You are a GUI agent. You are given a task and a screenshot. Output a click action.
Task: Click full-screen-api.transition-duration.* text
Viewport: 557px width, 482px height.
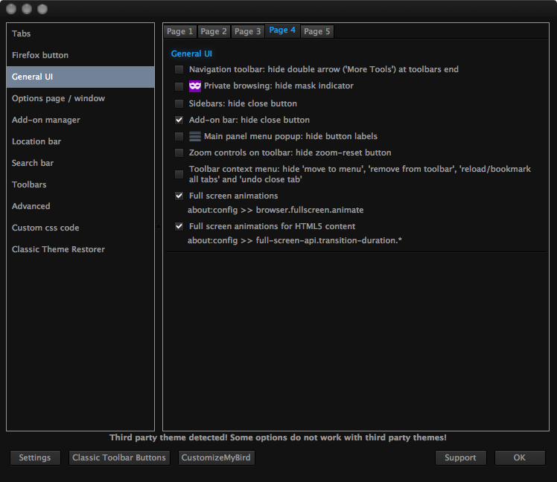tap(329, 241)
